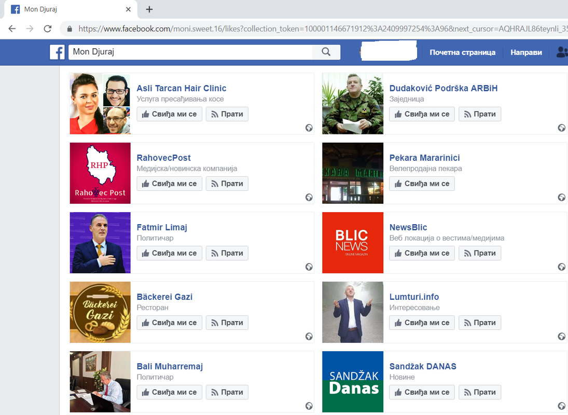
Task: Open Sandžak DANAS page link
Action: (423, 366)
